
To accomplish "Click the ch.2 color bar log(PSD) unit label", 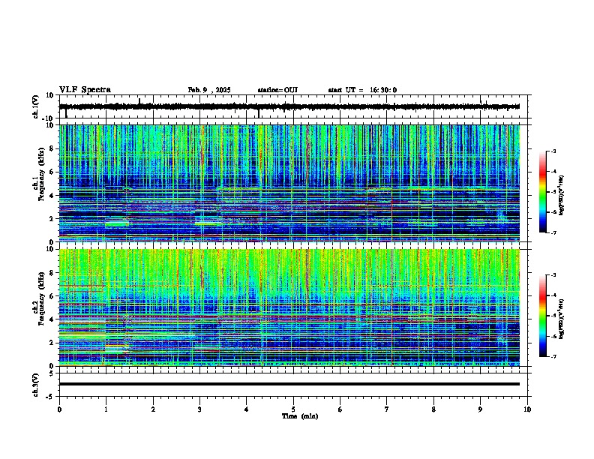I will click(x=561, y=319).
